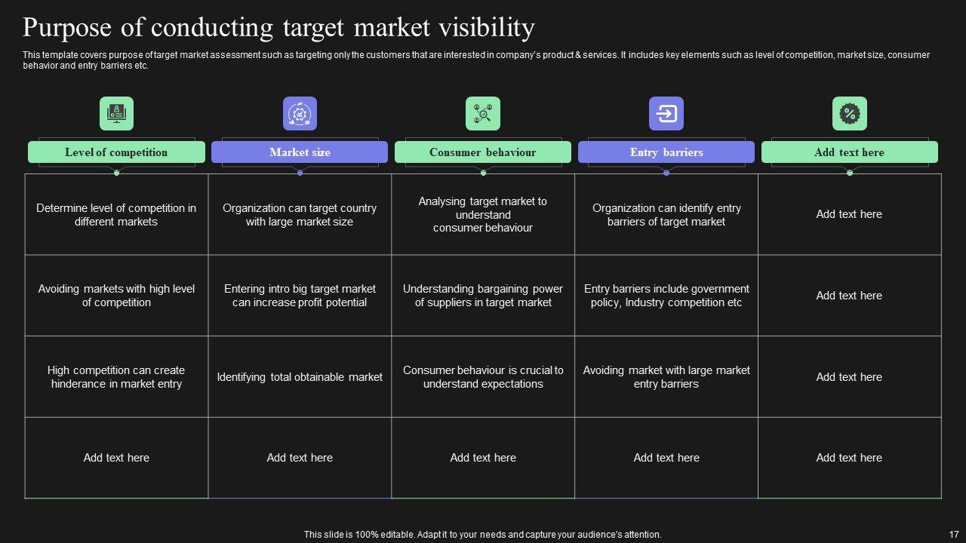Select the slide number 17
The image size is (966, 543).
click(x=952, y=534)
